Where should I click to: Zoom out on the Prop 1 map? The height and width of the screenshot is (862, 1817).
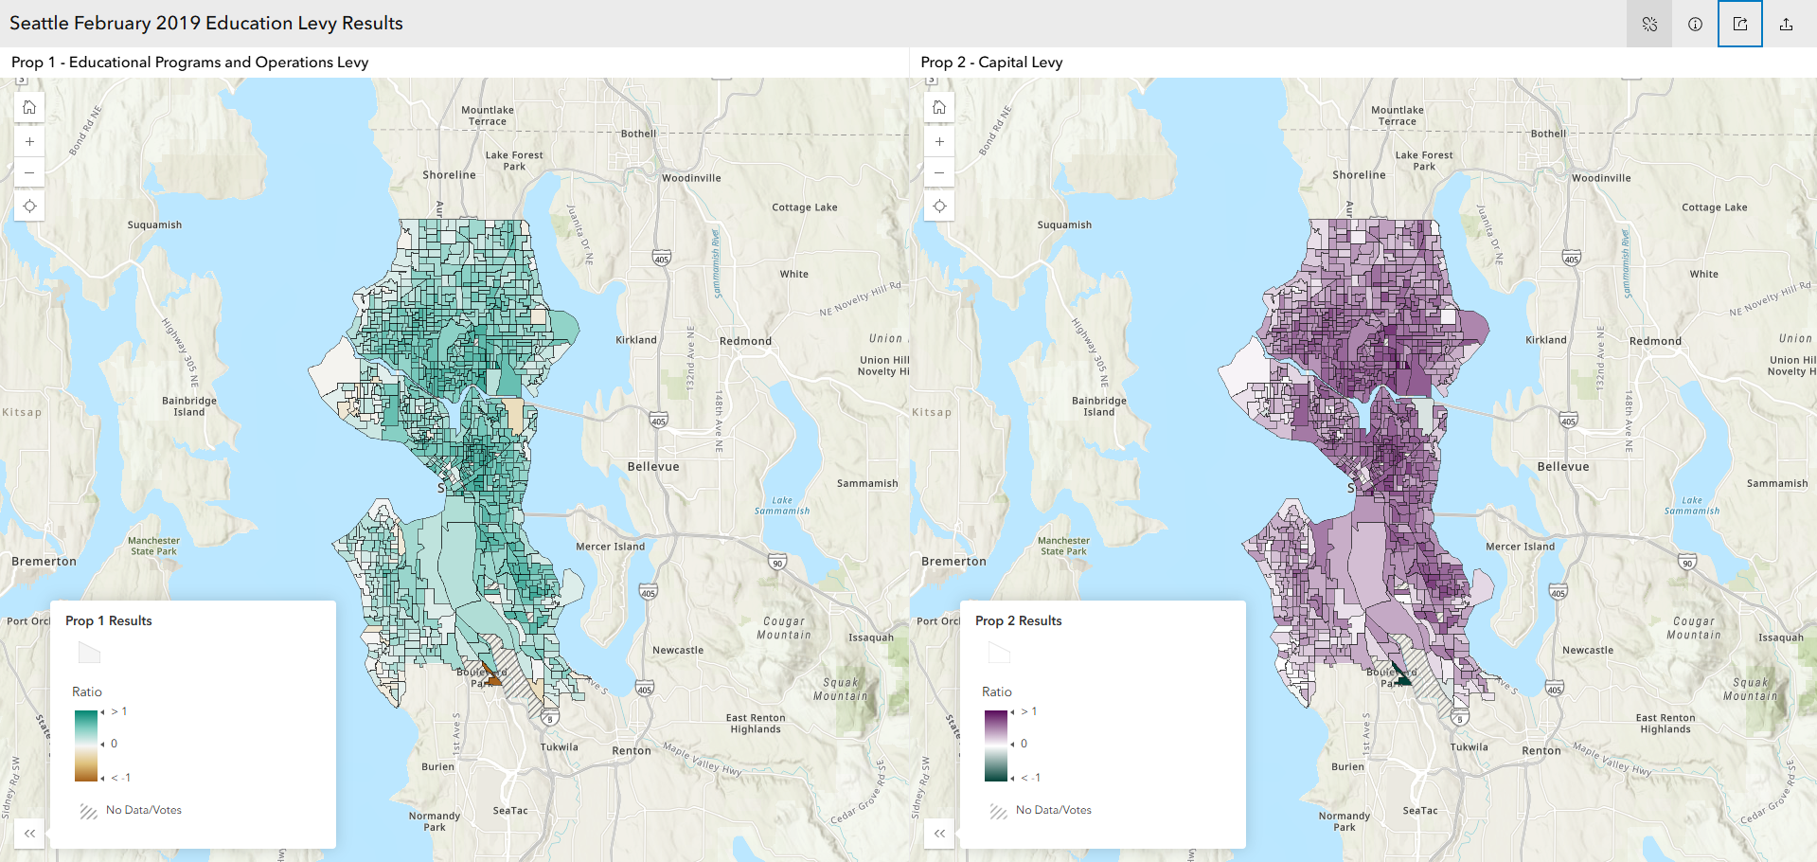tap(29, 172)
